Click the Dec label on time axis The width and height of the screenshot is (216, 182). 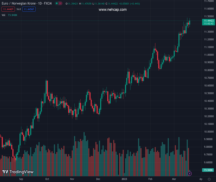click(98, 179)
